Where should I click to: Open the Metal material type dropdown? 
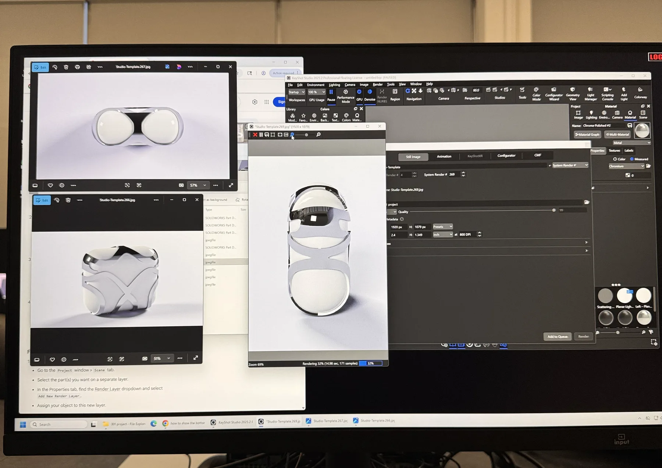click(x=631, y=143)
